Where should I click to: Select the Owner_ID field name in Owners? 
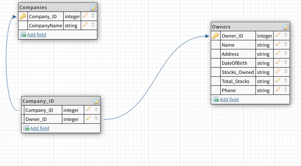[233, 36]
